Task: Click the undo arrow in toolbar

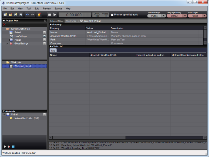Action: point(27,15)
